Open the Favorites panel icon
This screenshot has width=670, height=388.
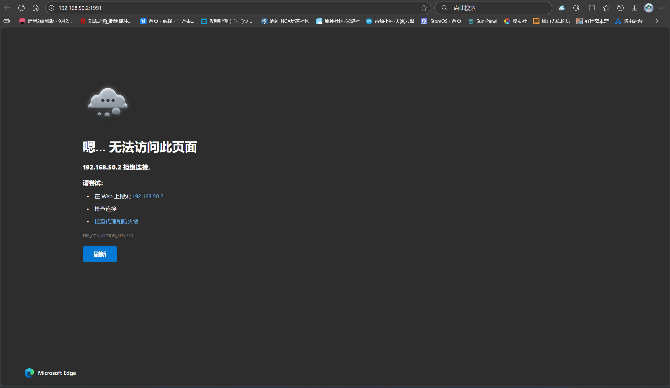click(x=606, y=8)
